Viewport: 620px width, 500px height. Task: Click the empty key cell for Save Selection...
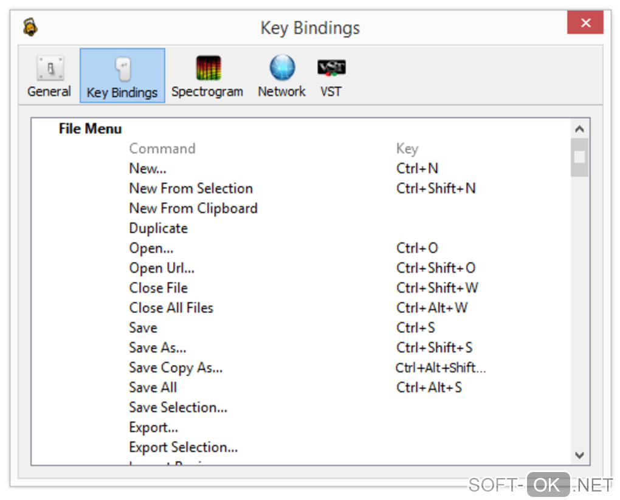click(x=438, y=408)
